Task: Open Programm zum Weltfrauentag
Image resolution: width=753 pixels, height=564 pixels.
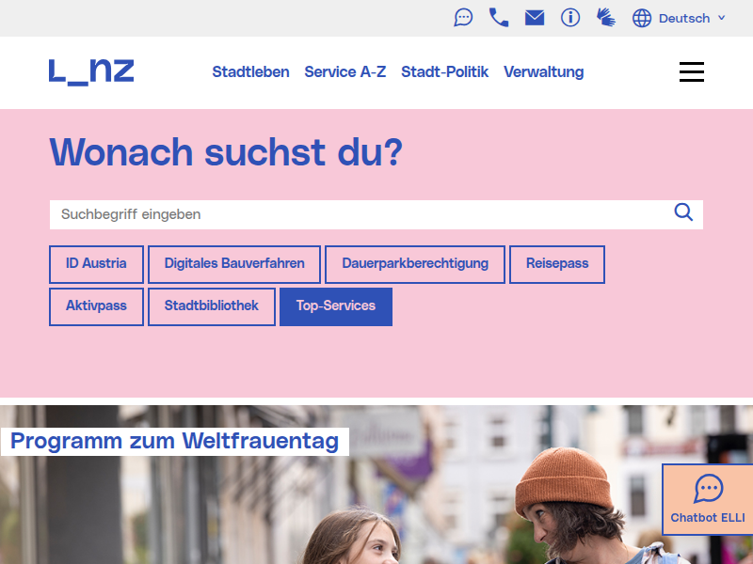Action: [174, 440]
